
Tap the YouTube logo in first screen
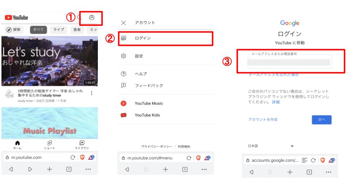(16, 17)
